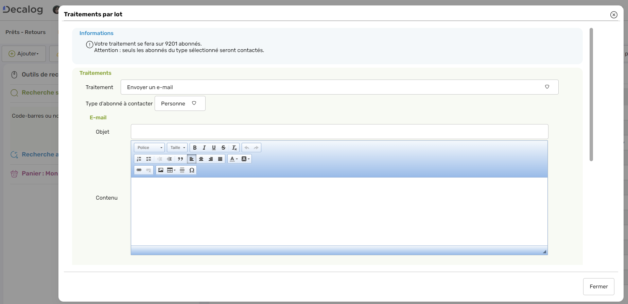Insert a special character (omega)
This screenshot has height=304, width=628.
pyautogui.click(x=192, y=170)
